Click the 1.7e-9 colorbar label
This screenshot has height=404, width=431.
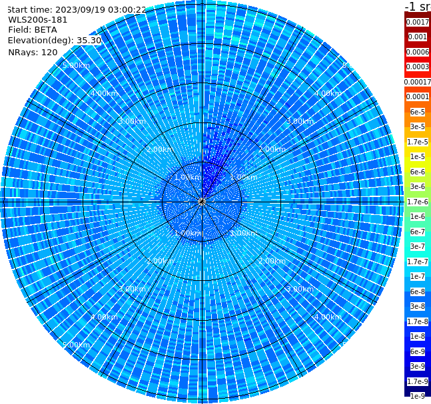click(x=418, y=381)
